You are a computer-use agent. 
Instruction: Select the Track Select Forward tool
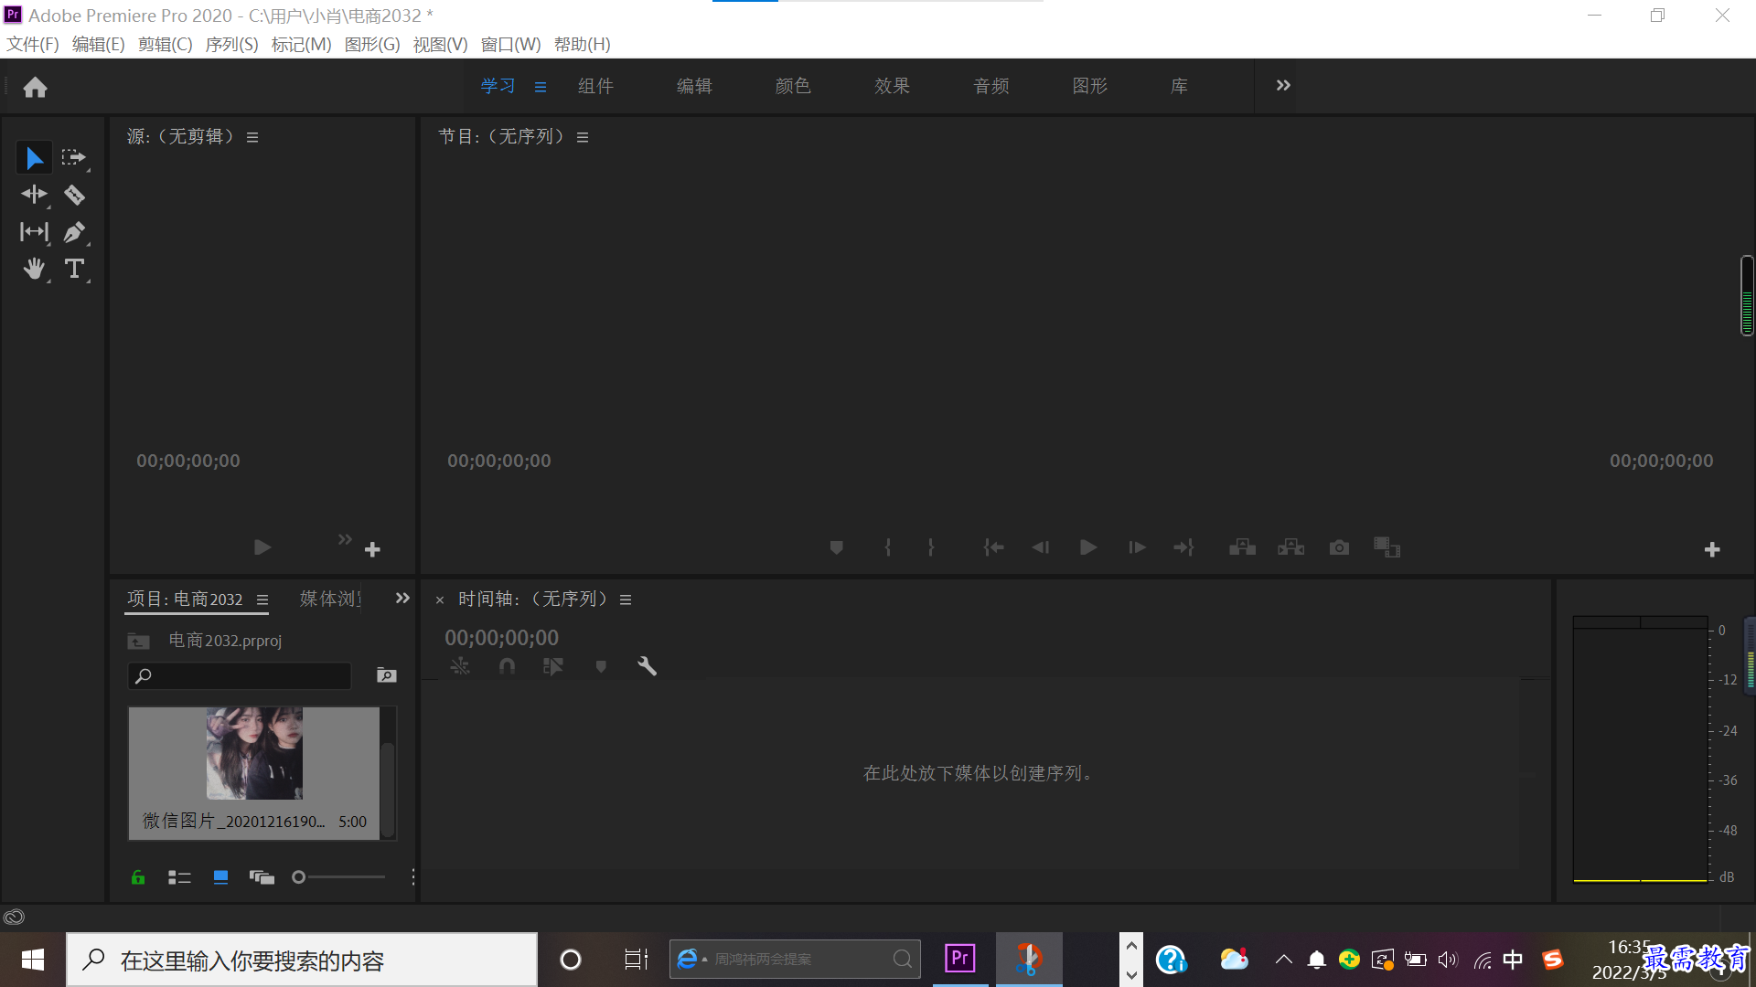point(74,158)
